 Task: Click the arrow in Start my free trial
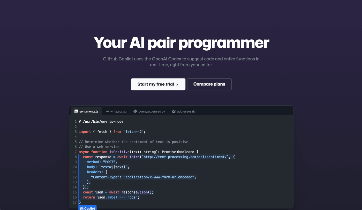pos(177,84)
